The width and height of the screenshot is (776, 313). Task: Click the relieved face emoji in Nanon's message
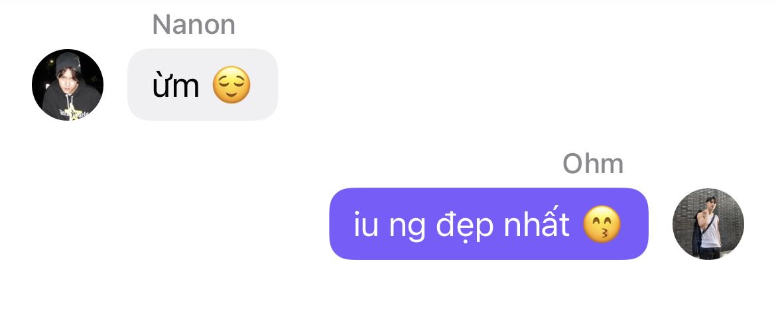[231, 85]
